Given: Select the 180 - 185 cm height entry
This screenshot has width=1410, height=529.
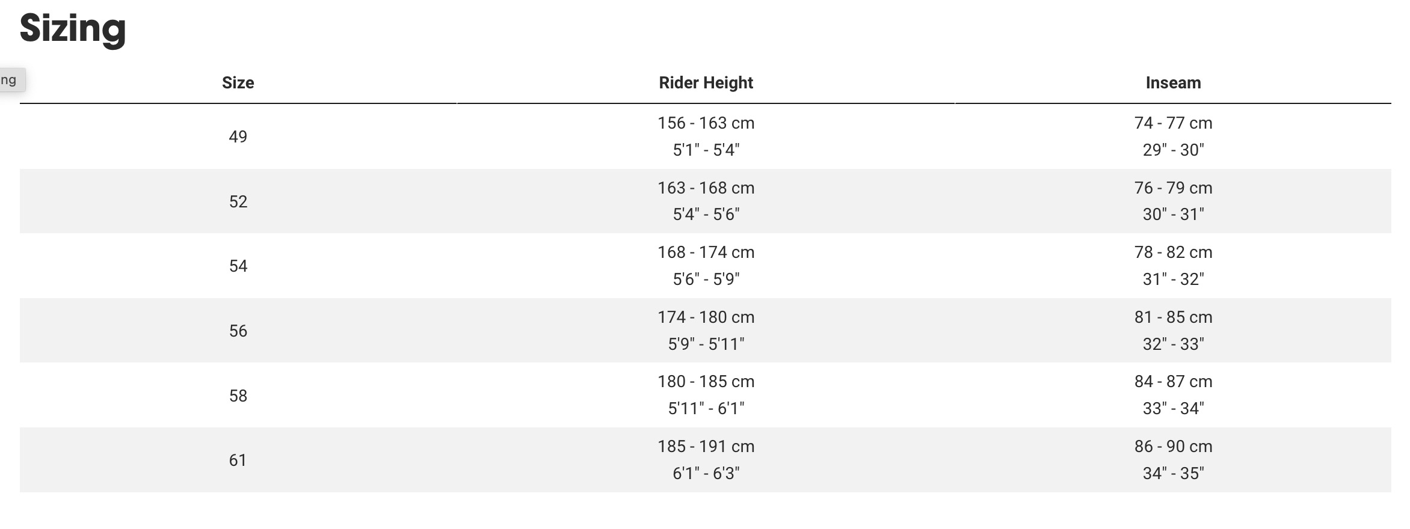Looking at the screenshot, I should 706,381.
